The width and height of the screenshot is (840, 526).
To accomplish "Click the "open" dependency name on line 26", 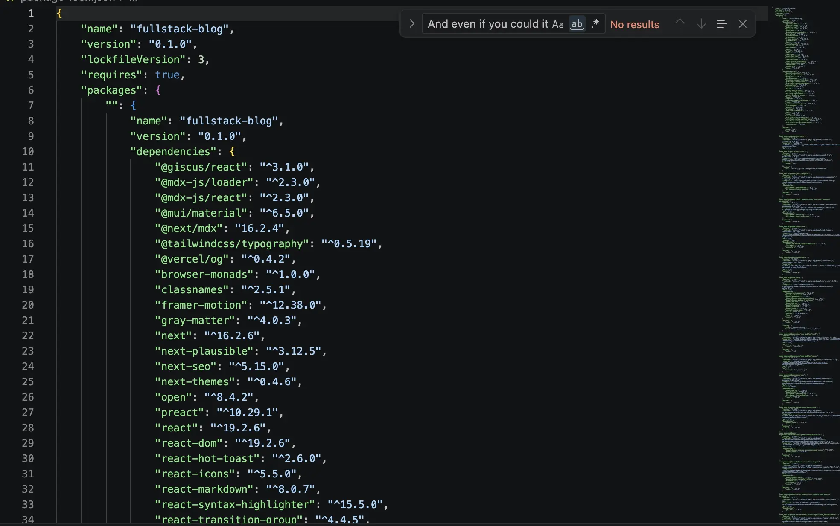I will click(173, 397).
